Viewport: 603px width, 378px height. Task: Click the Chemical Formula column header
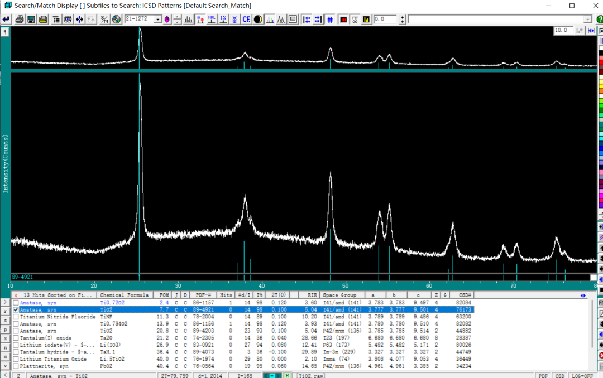(126, 295)
